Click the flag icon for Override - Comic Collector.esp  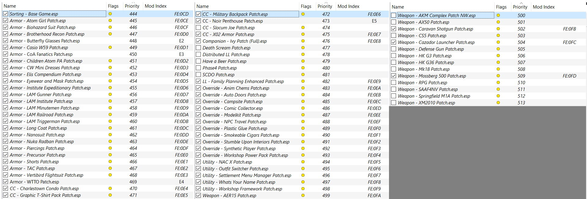303,108
